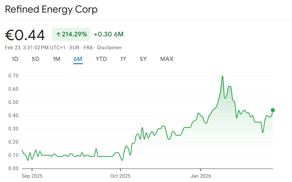Select the 1Y time range
The width and height of the screenshot is (292, 182).
[123, 59]
